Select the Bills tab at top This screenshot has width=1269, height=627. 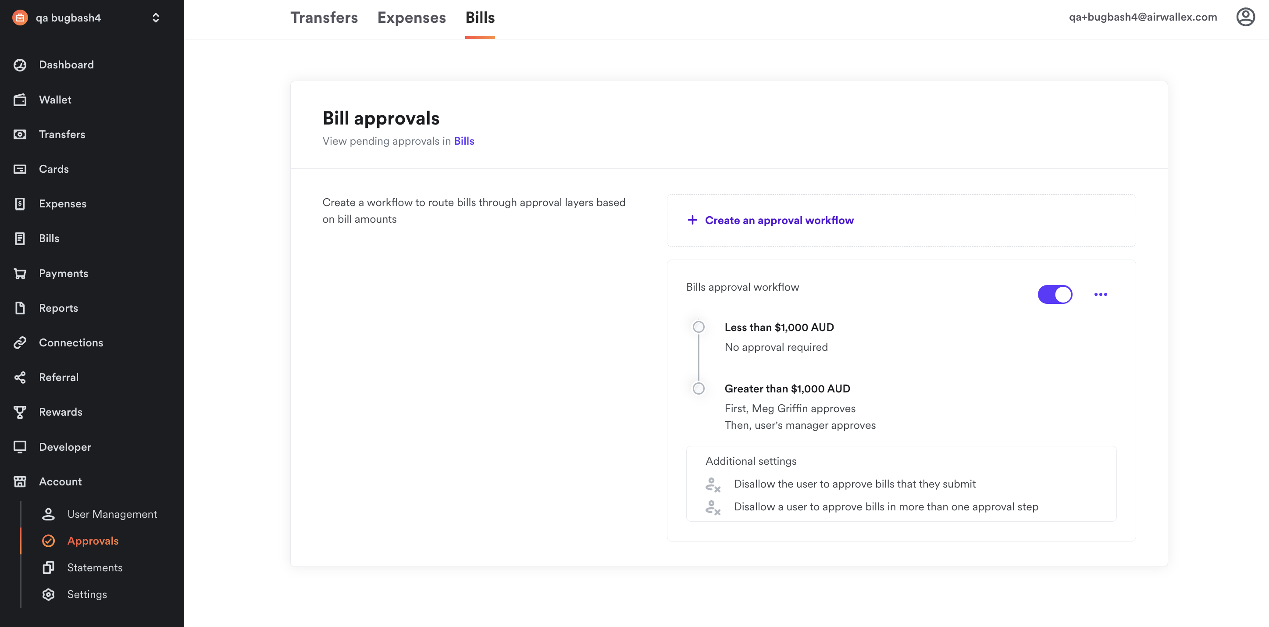coord(480,18)
